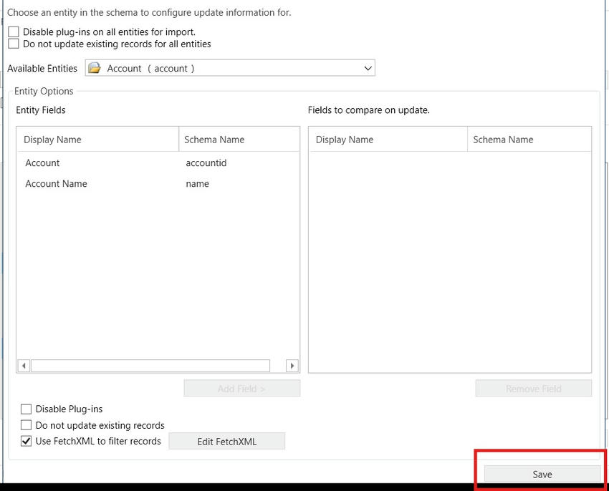609x491 pixels.
Task: Uncheck Use FetchXML to filter records
Action: 26,441
